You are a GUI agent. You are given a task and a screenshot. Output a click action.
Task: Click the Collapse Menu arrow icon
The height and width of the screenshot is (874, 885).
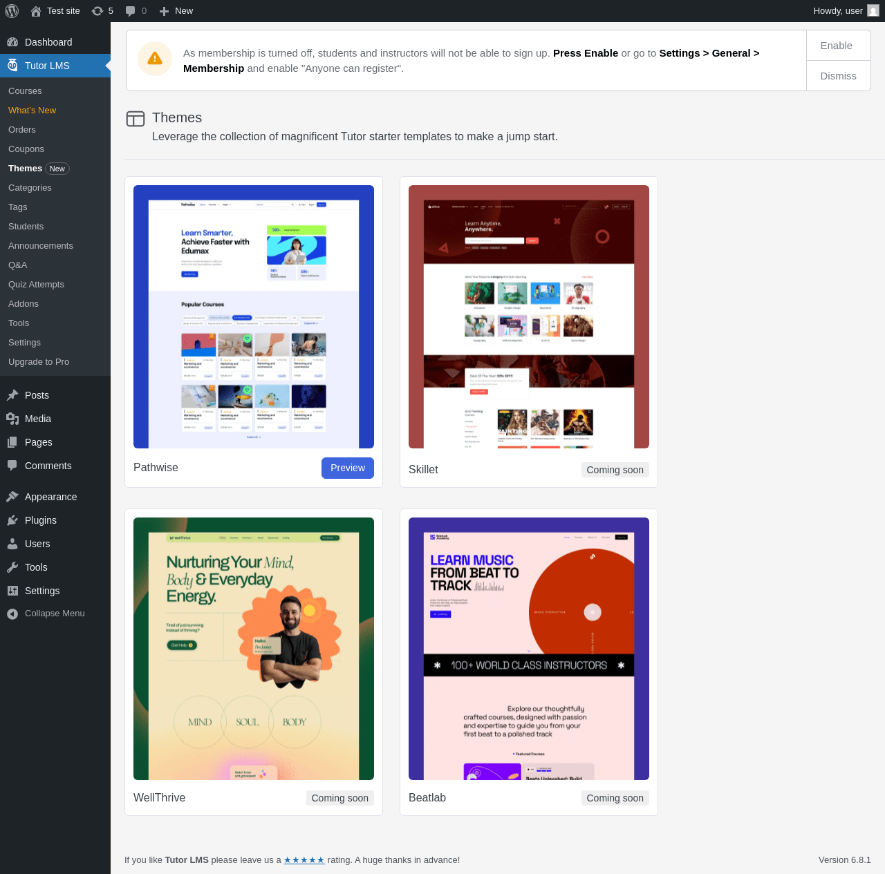point(12,614)
